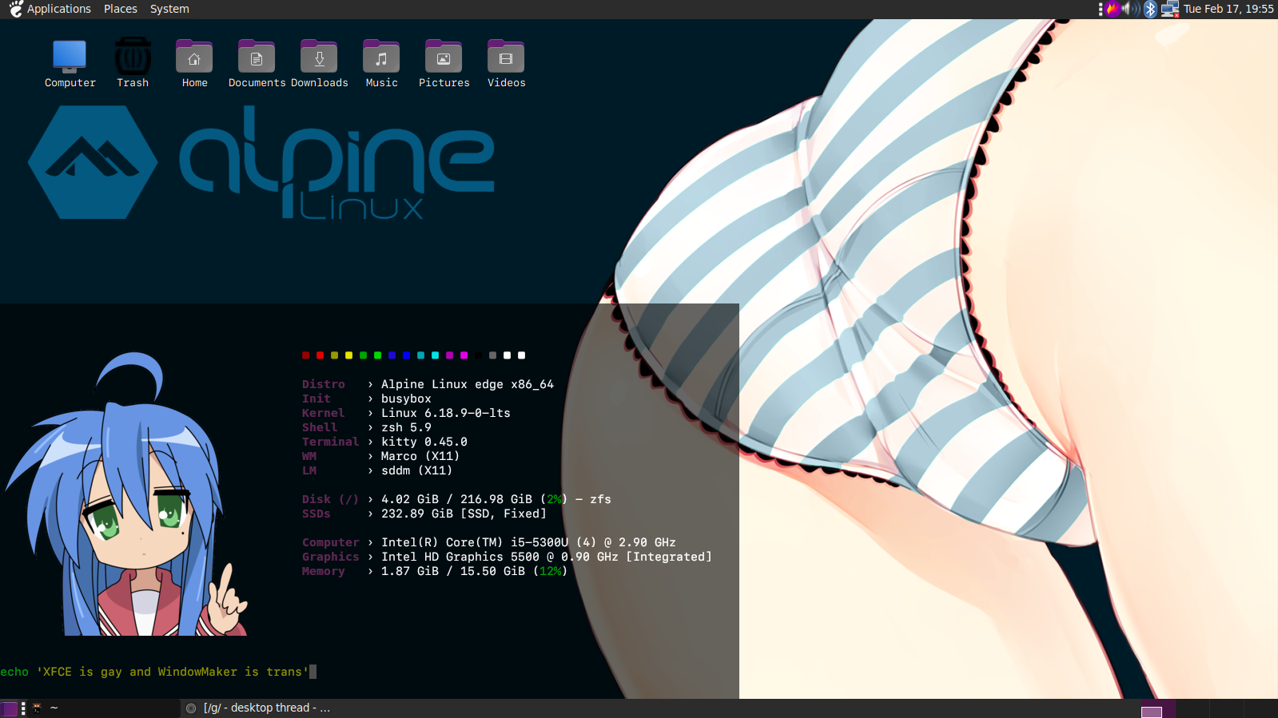Click the '1.87 GiB / 15.50 GiB' memory text
1278x718 pixels.
453,571
